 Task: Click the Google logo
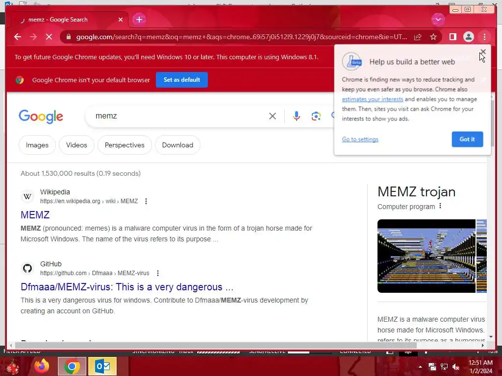coord(41,117)
